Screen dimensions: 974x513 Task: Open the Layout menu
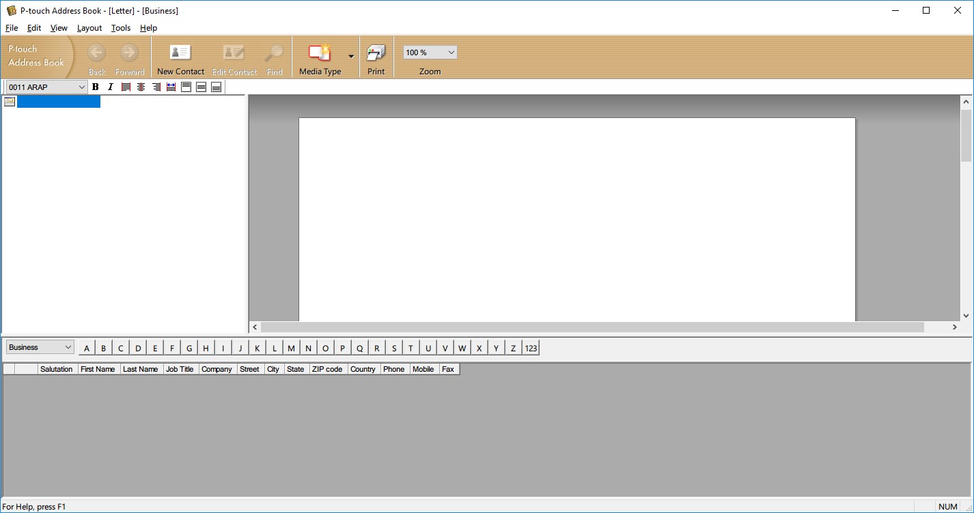89,28
